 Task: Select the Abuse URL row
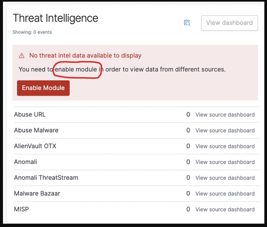29,115
